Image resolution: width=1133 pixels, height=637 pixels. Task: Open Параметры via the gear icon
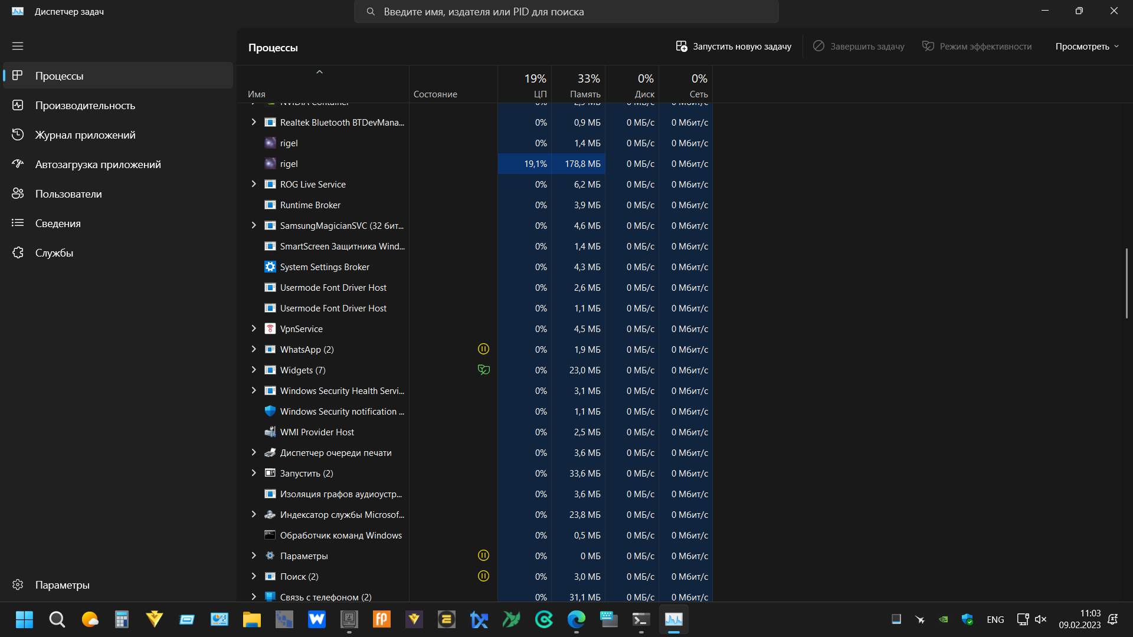(x=18, y=585)
